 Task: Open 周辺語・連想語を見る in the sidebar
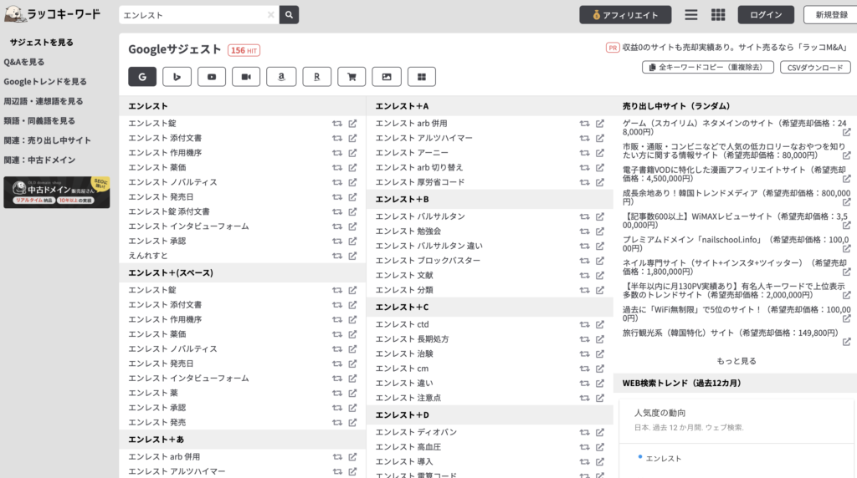[x=44, y=101]
